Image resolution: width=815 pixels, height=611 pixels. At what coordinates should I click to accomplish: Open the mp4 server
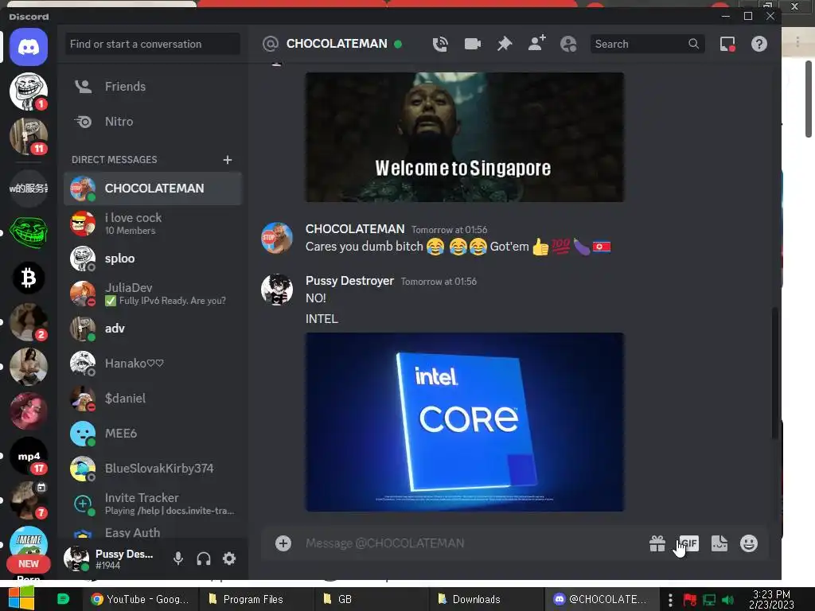(x=29, y=456)
